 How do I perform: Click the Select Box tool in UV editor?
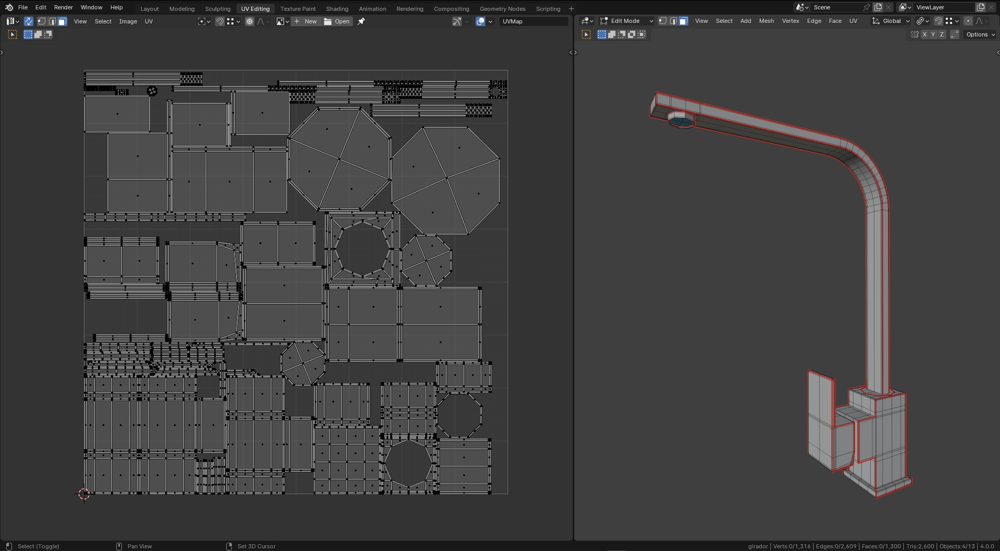tap(13, 34)
